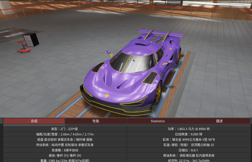View the 描述 description tab

coord(220,121)
